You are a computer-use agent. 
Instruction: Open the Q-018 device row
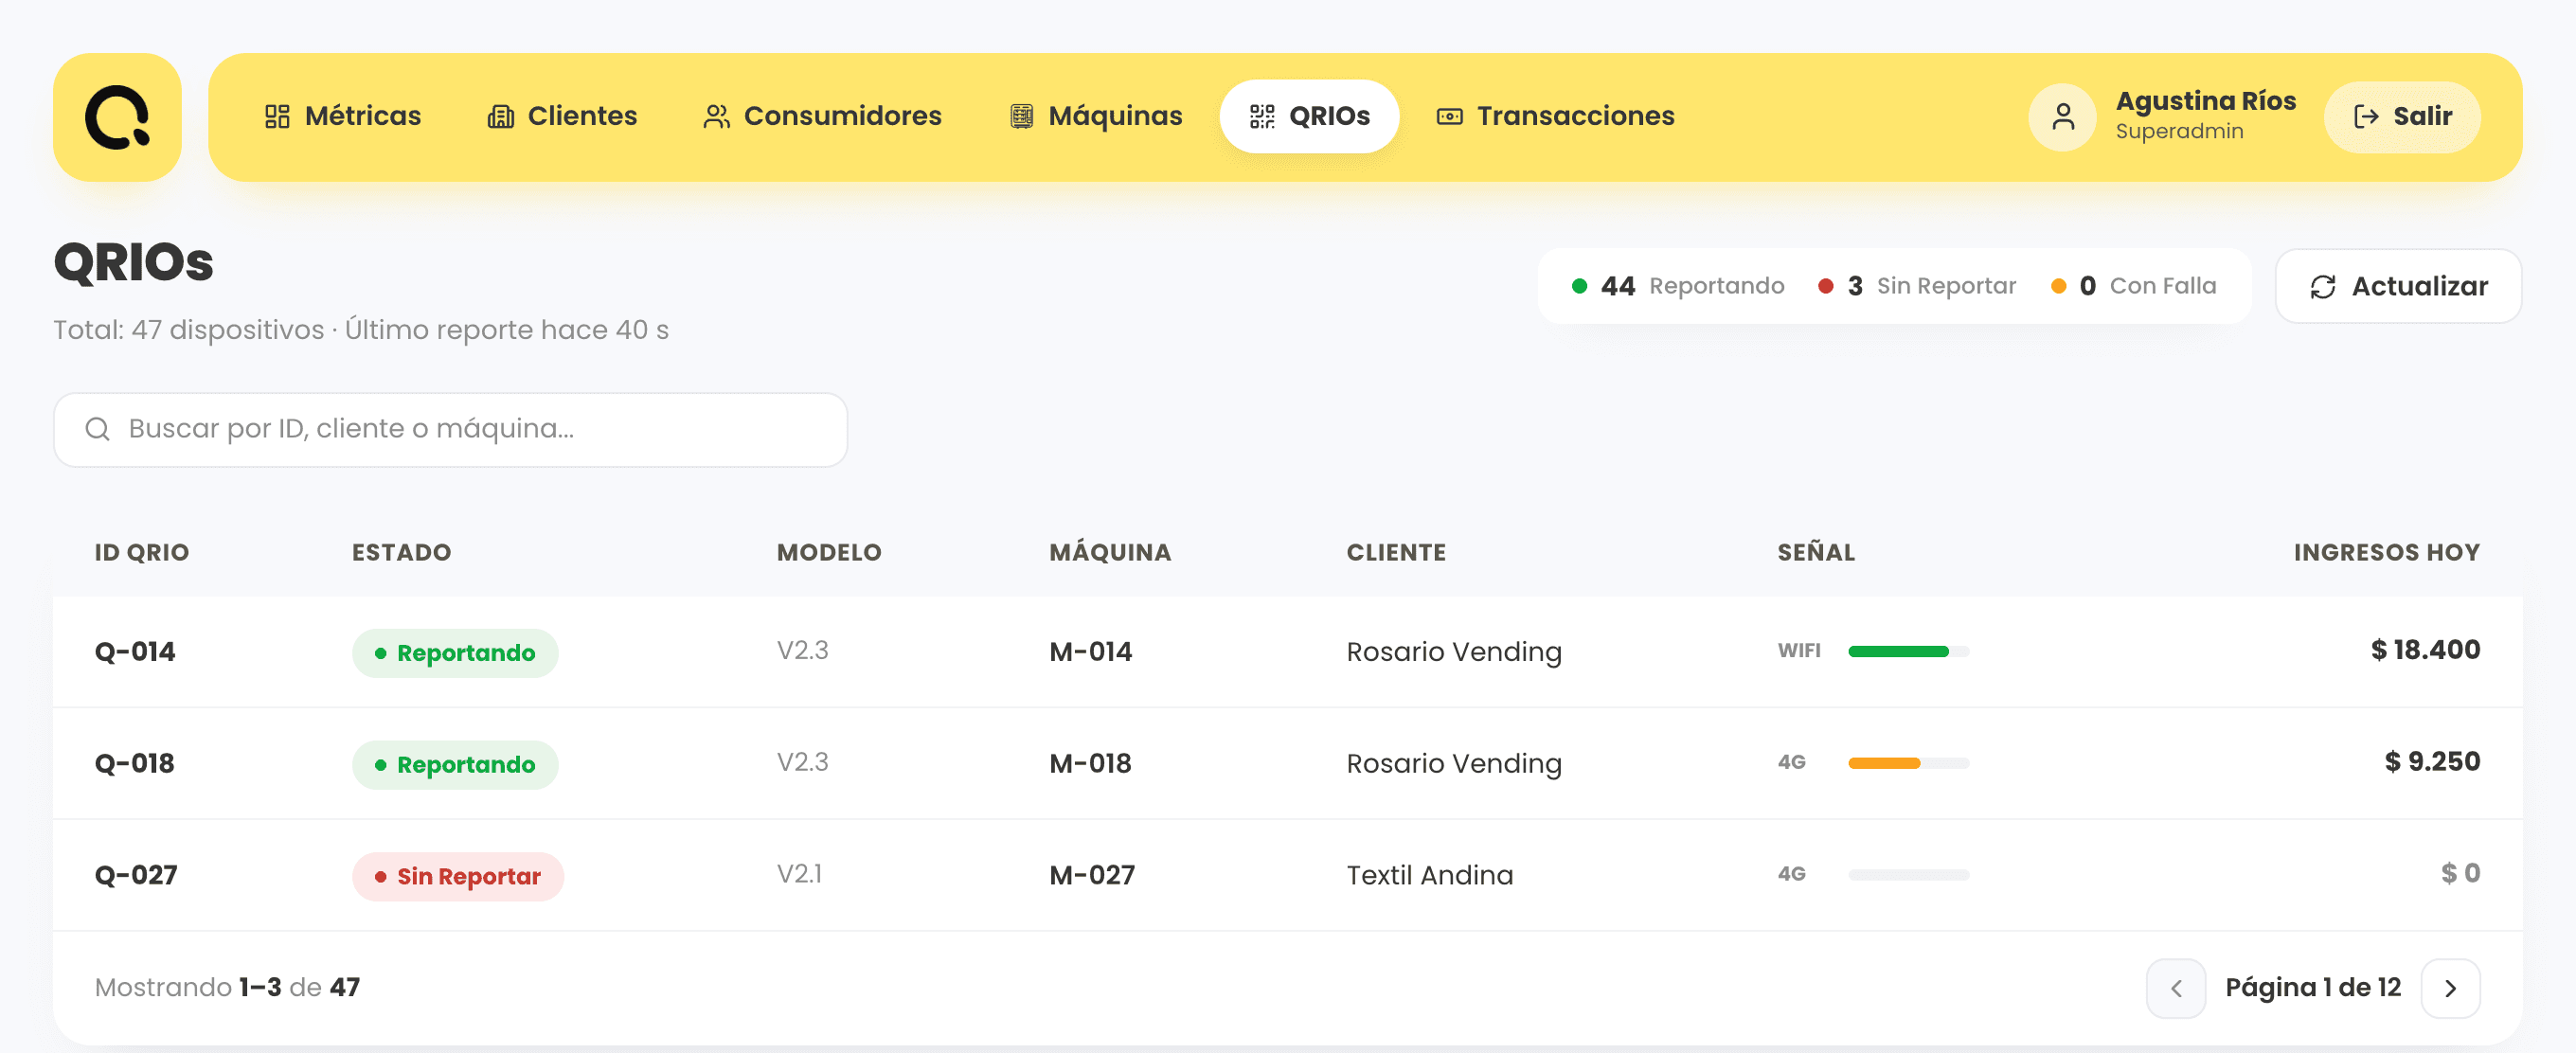click(1287, 764)
